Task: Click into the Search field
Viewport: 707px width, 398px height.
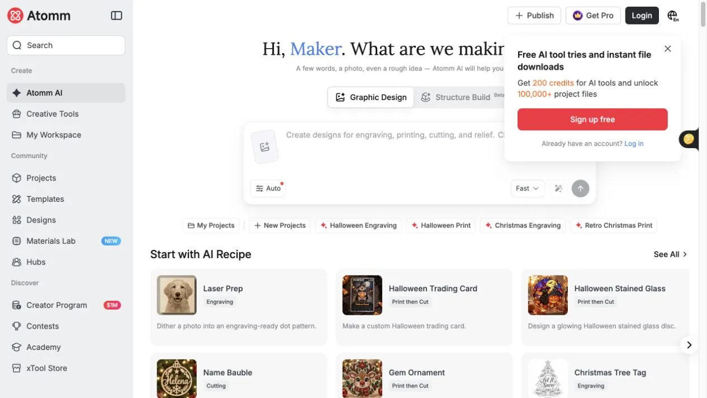Action: point(66,45)
